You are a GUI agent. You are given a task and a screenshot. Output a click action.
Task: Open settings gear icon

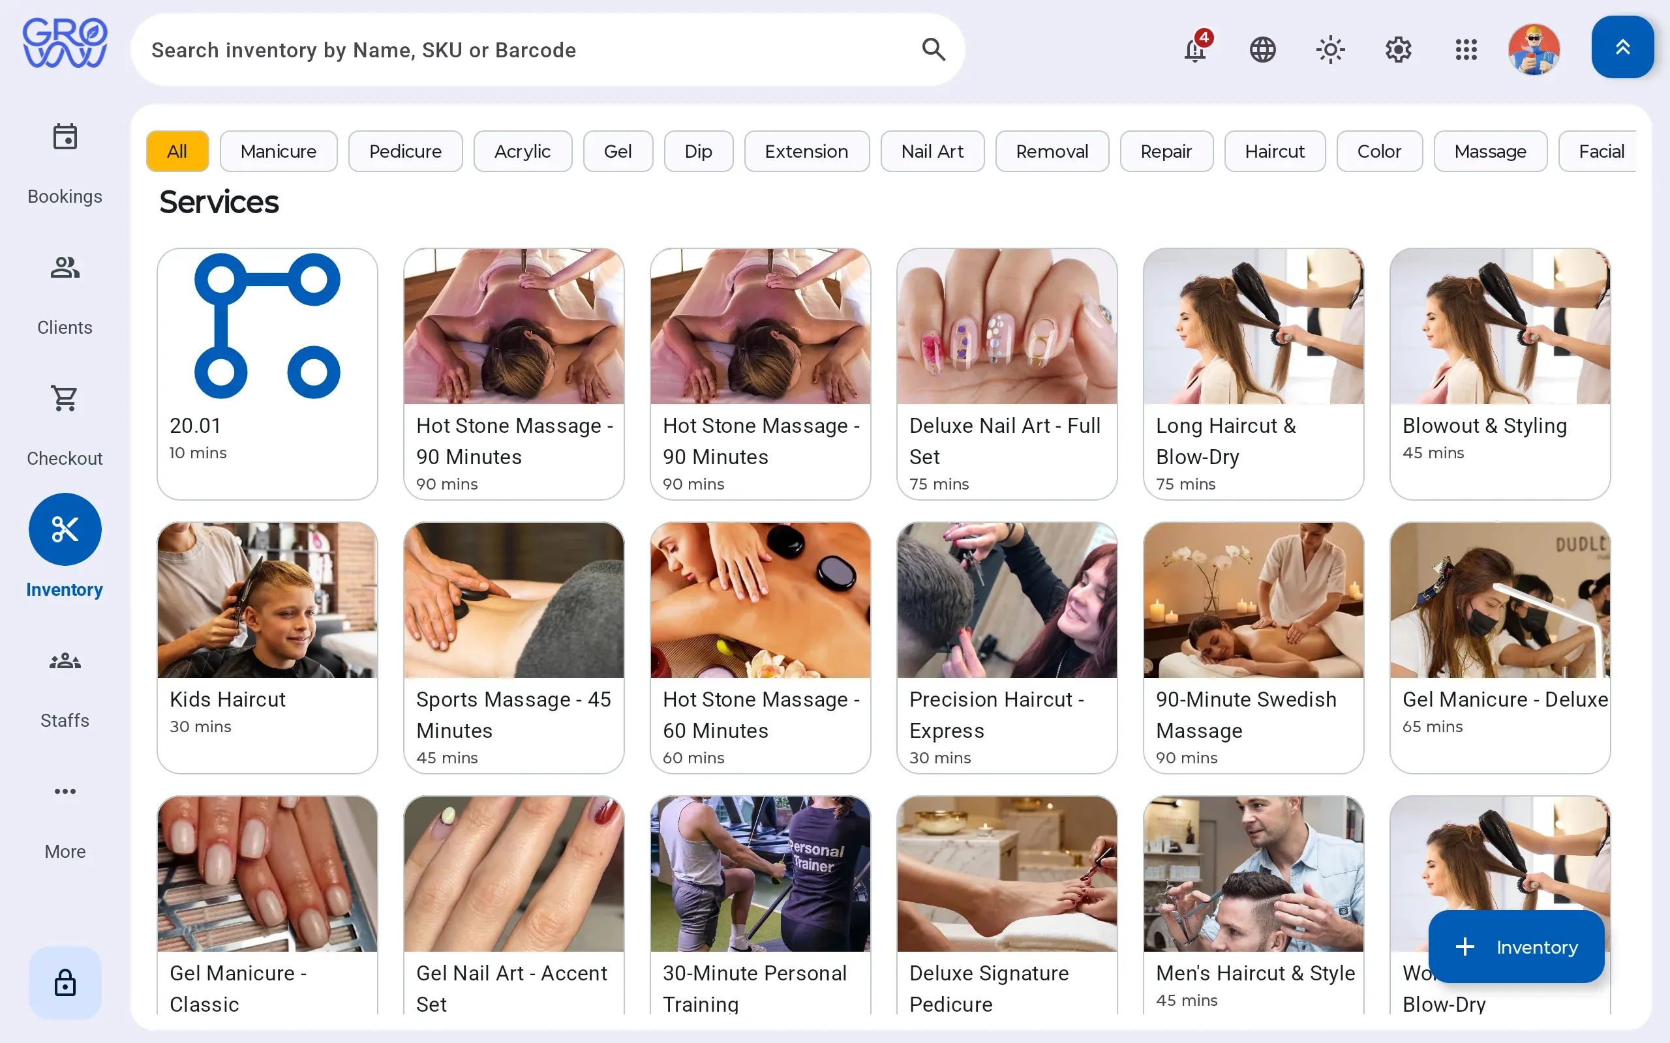[x=1398, y=49]
